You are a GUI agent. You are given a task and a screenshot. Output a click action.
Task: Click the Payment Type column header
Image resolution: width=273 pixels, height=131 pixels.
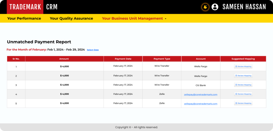[162, 59]
